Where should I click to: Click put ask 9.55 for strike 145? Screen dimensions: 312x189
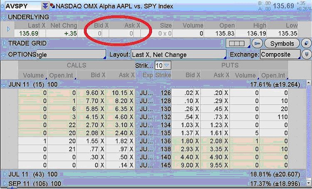[x=216, y=165]
